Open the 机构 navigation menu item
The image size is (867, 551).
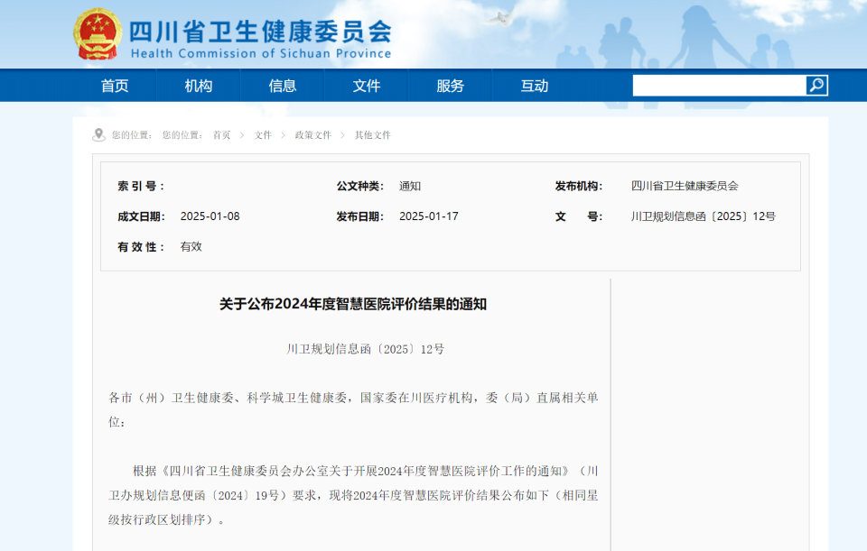199,86
